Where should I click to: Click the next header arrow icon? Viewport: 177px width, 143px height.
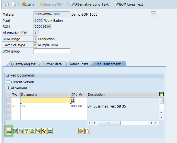click(14, 4)
